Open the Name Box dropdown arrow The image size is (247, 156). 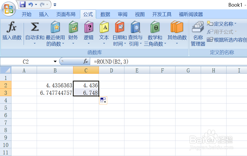click(x=55, y=61)
